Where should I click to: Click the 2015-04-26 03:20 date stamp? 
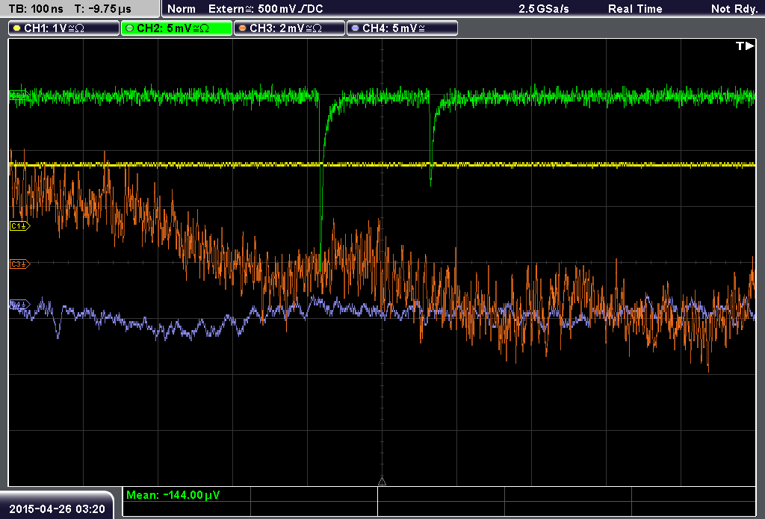point(57,509)
